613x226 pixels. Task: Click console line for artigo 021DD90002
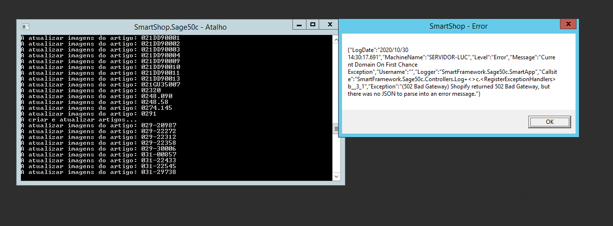[x=101, y=43]
